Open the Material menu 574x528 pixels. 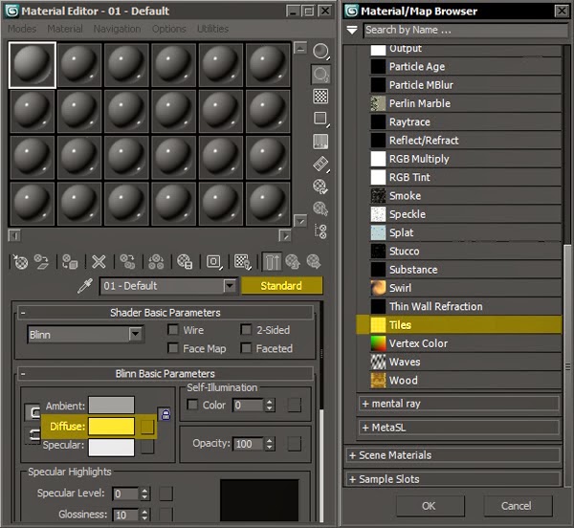(x=65, y=29)
